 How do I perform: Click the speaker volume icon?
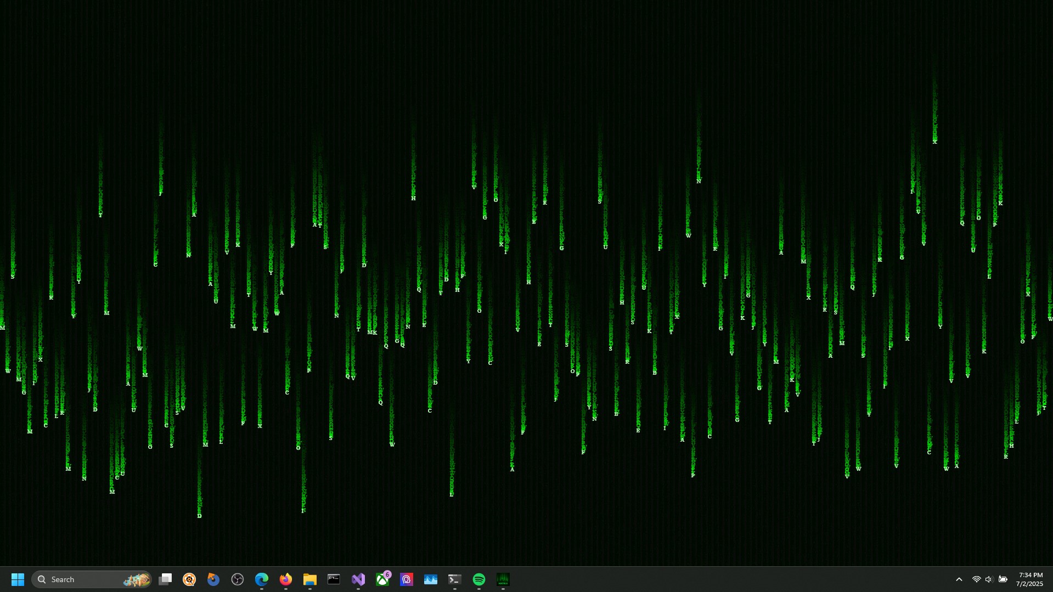[x=989, y=579]
